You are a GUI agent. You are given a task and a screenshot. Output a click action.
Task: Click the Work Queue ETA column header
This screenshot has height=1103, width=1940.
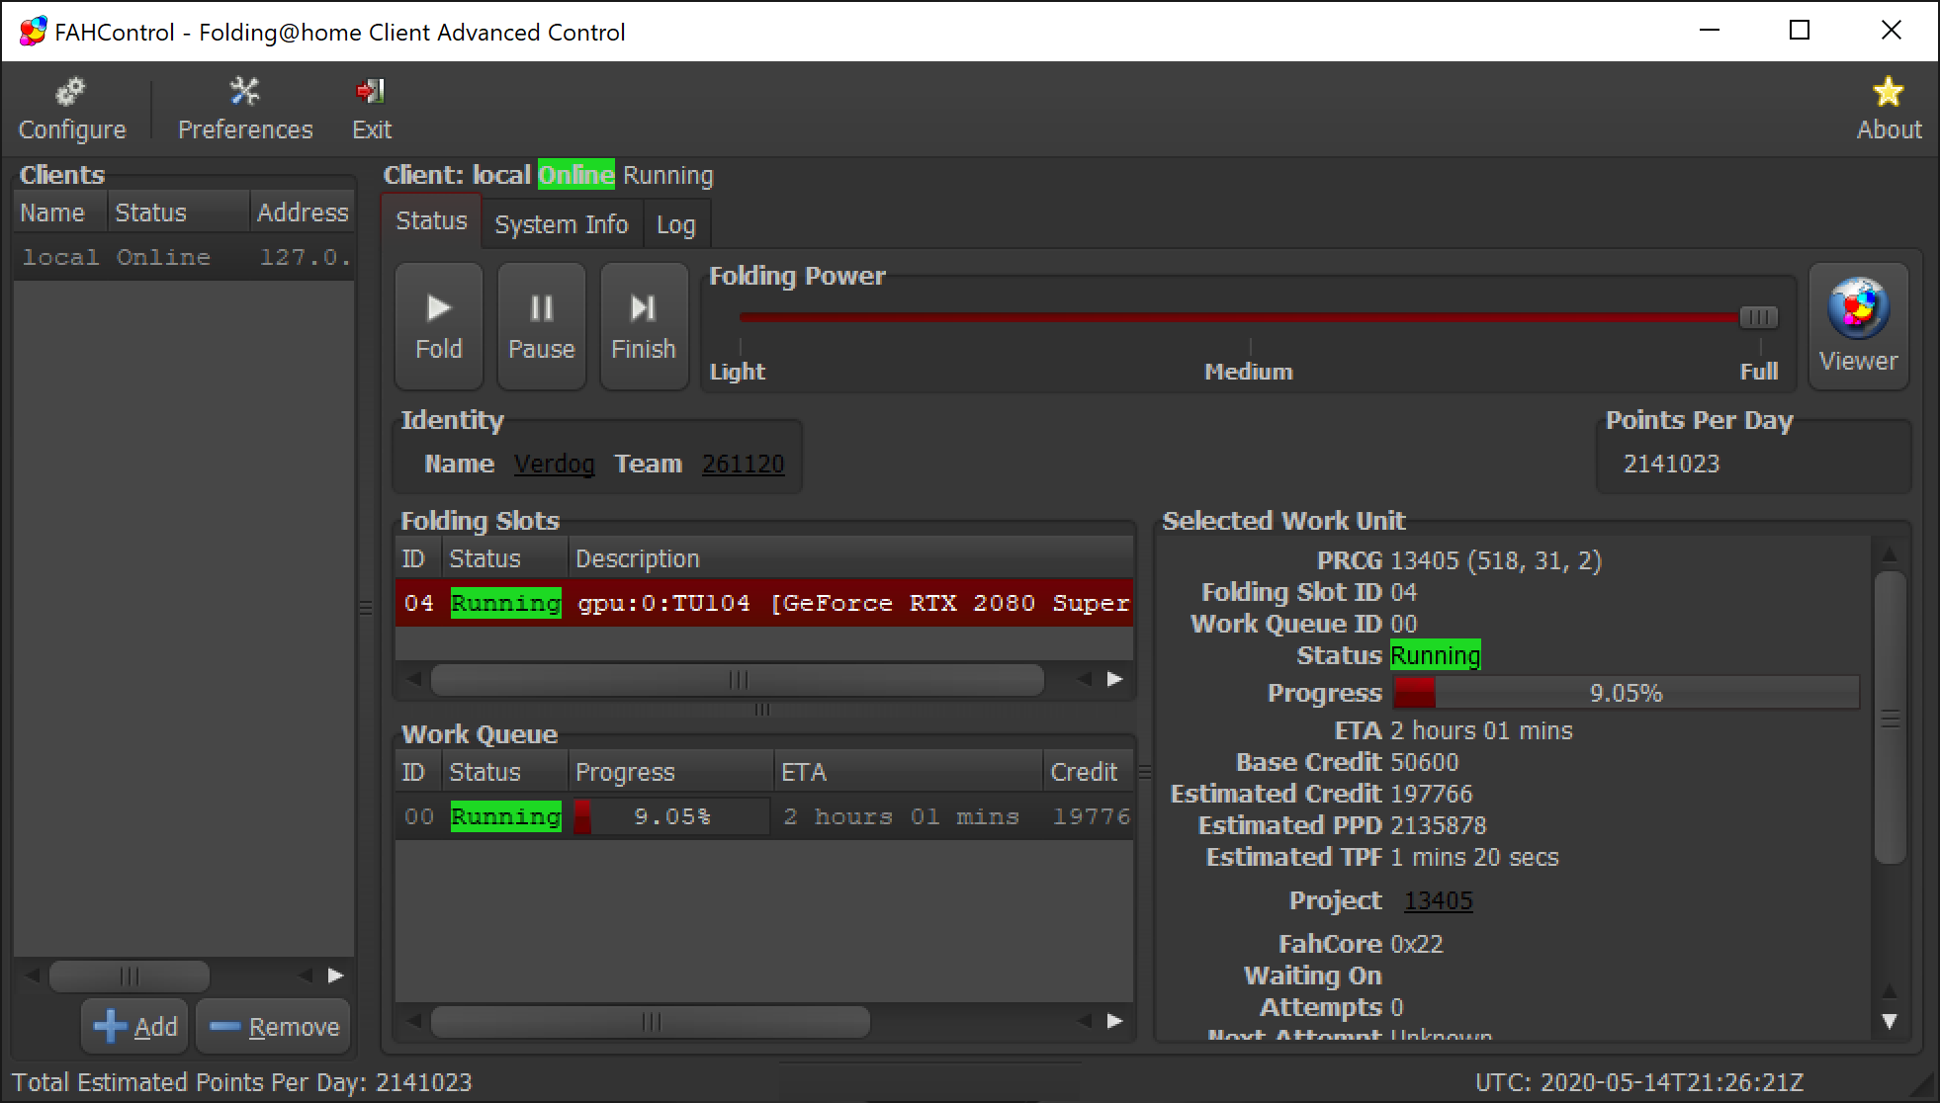pos(908,772)
